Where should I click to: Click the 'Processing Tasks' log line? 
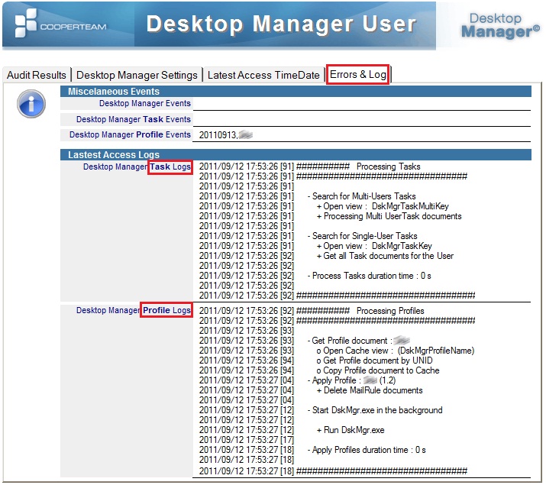click(x=309, y=167)
